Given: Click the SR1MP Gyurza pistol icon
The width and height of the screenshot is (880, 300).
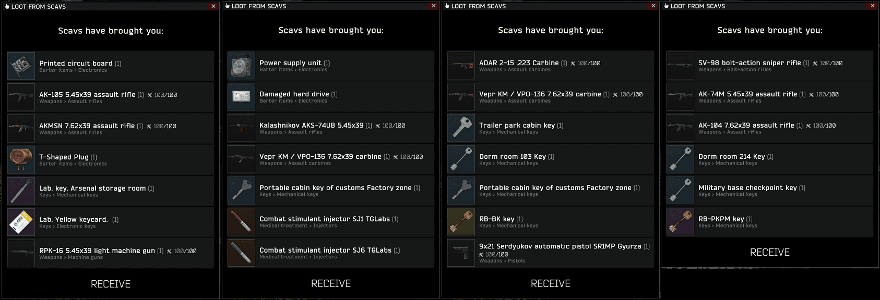Looking at the screenshot, I should (461, 253).
